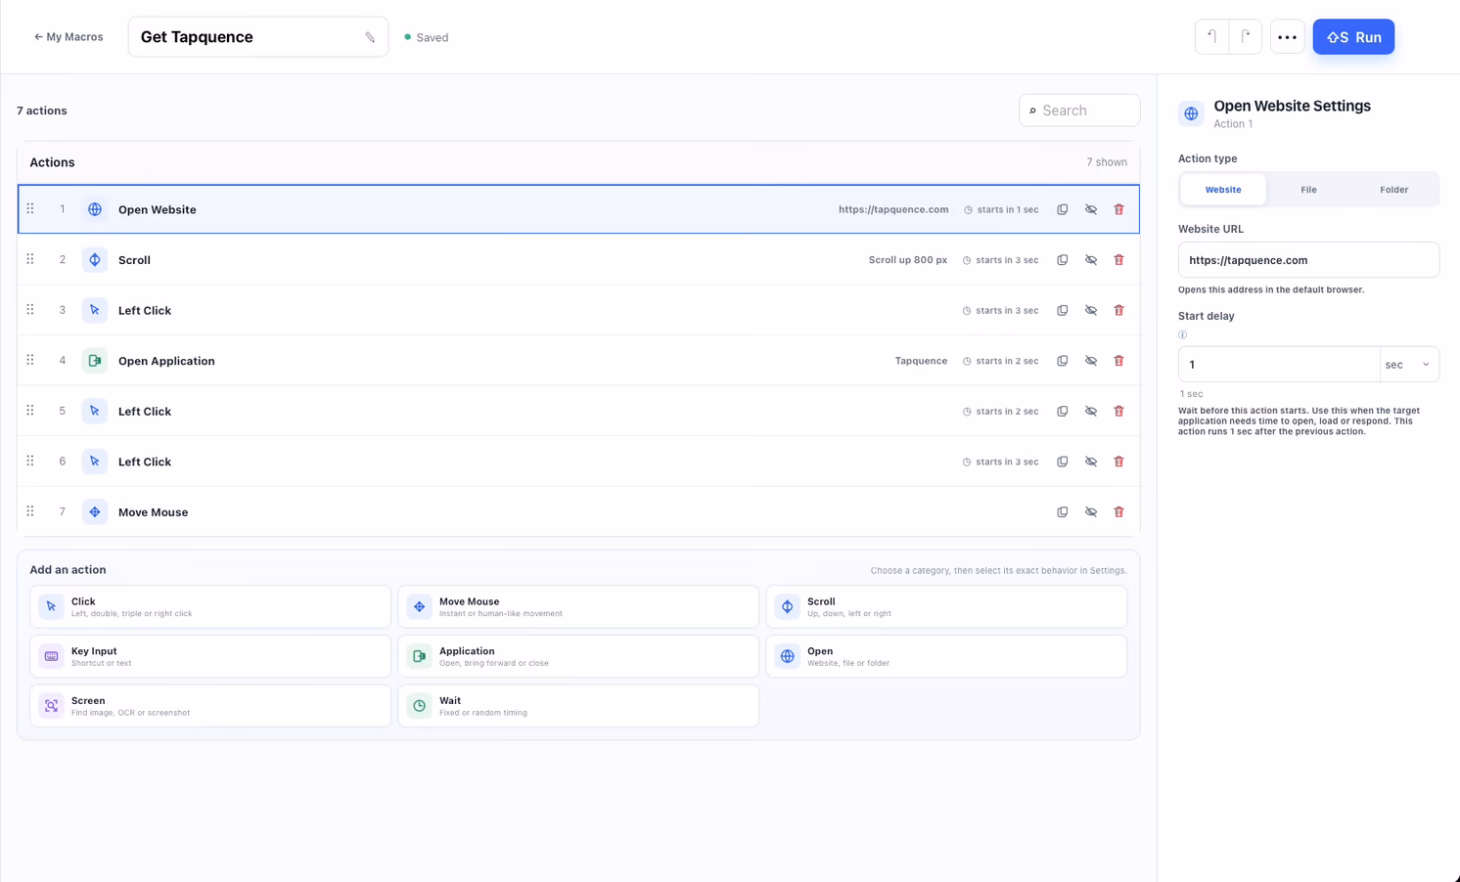Duplicate the Open Application action

pos(1062,361)
